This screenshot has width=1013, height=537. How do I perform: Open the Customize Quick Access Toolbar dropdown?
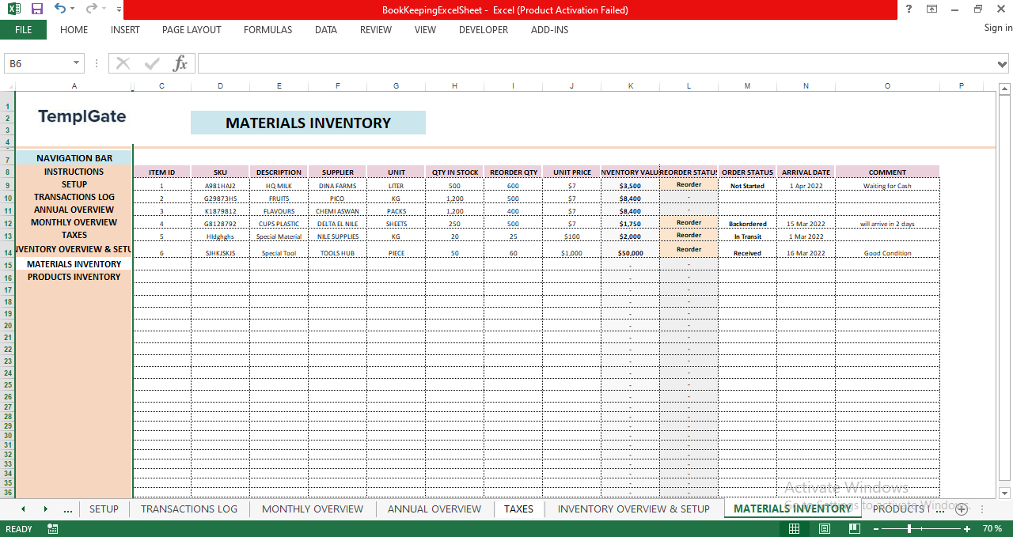(119, 9)
